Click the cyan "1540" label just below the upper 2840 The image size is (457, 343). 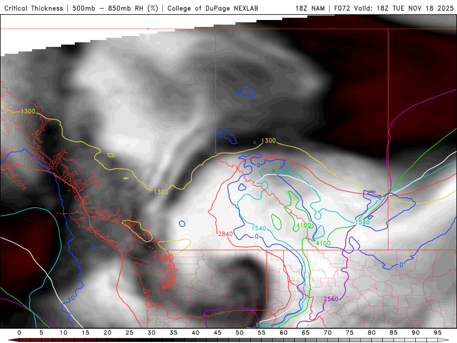[x=282, y=172]
